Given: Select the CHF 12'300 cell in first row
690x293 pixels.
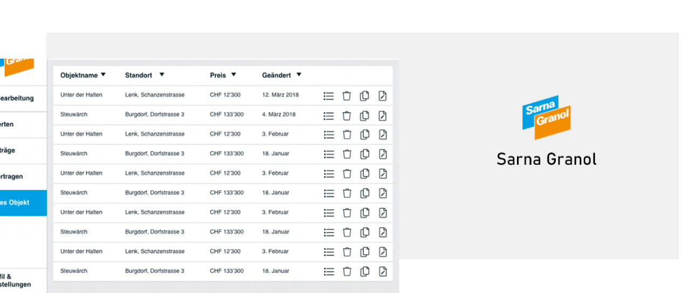Looking at the screenshot, I should (225, 95).
